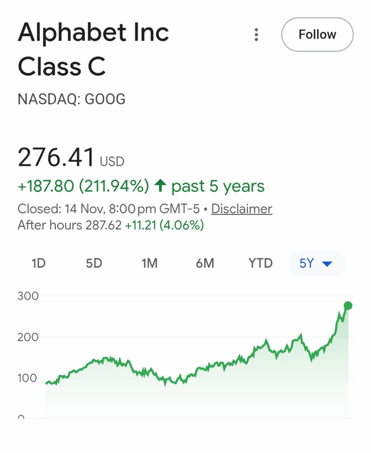This screenshot has height=453, width=371.
Task: Open the Disclaimer link
Action: click(241, 209)
